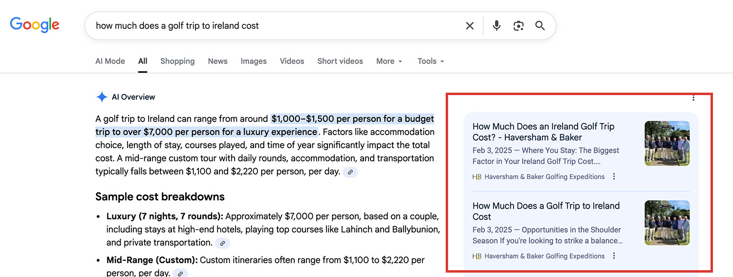Click the first source card golf group thumbnail
The image size is (733, 277).
point(667,143)
